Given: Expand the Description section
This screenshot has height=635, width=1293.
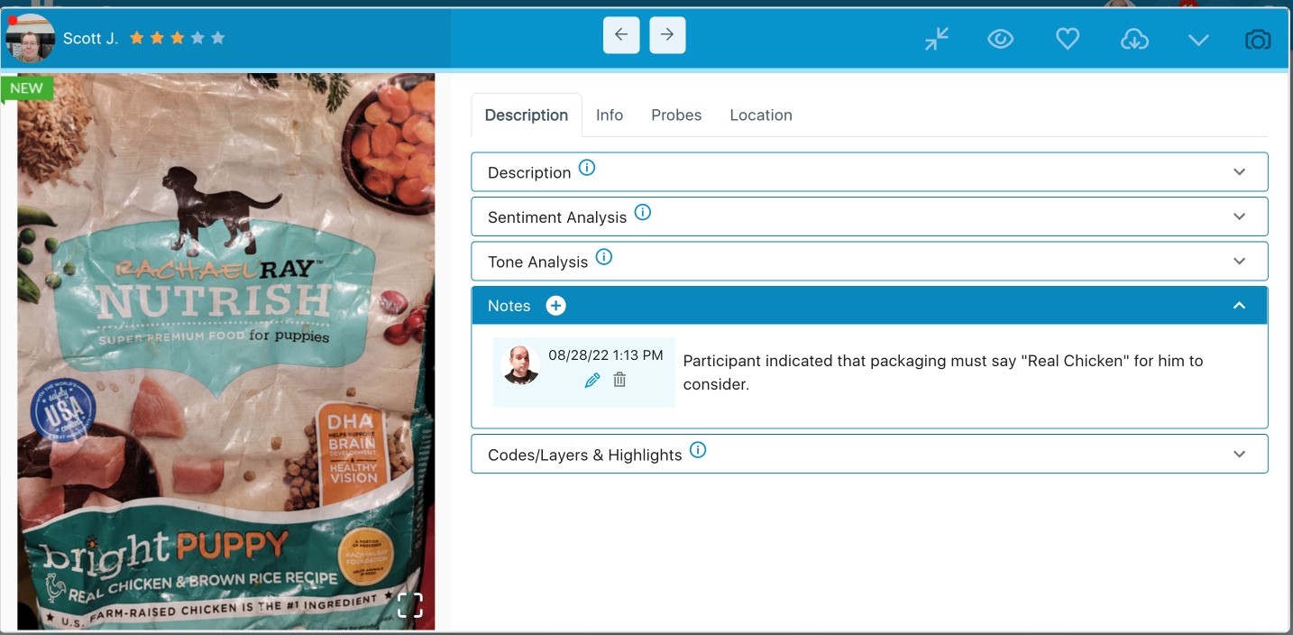Looking at the screenshot, I should [x=1239, y=171].
